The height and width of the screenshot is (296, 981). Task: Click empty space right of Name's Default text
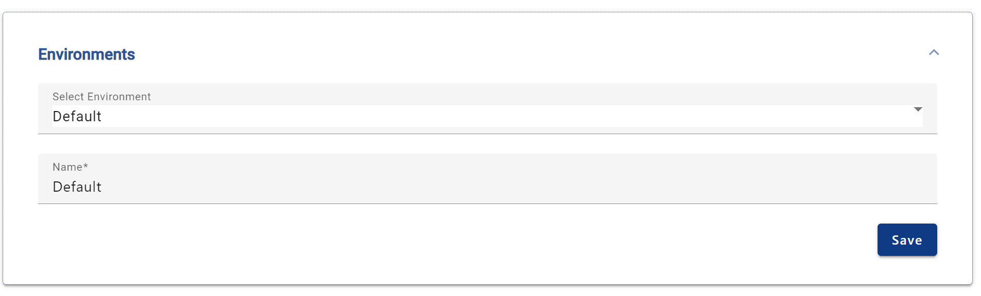tap(515, 187)
